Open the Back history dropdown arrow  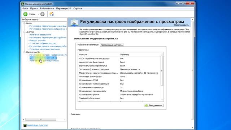(x=38, y=14)
